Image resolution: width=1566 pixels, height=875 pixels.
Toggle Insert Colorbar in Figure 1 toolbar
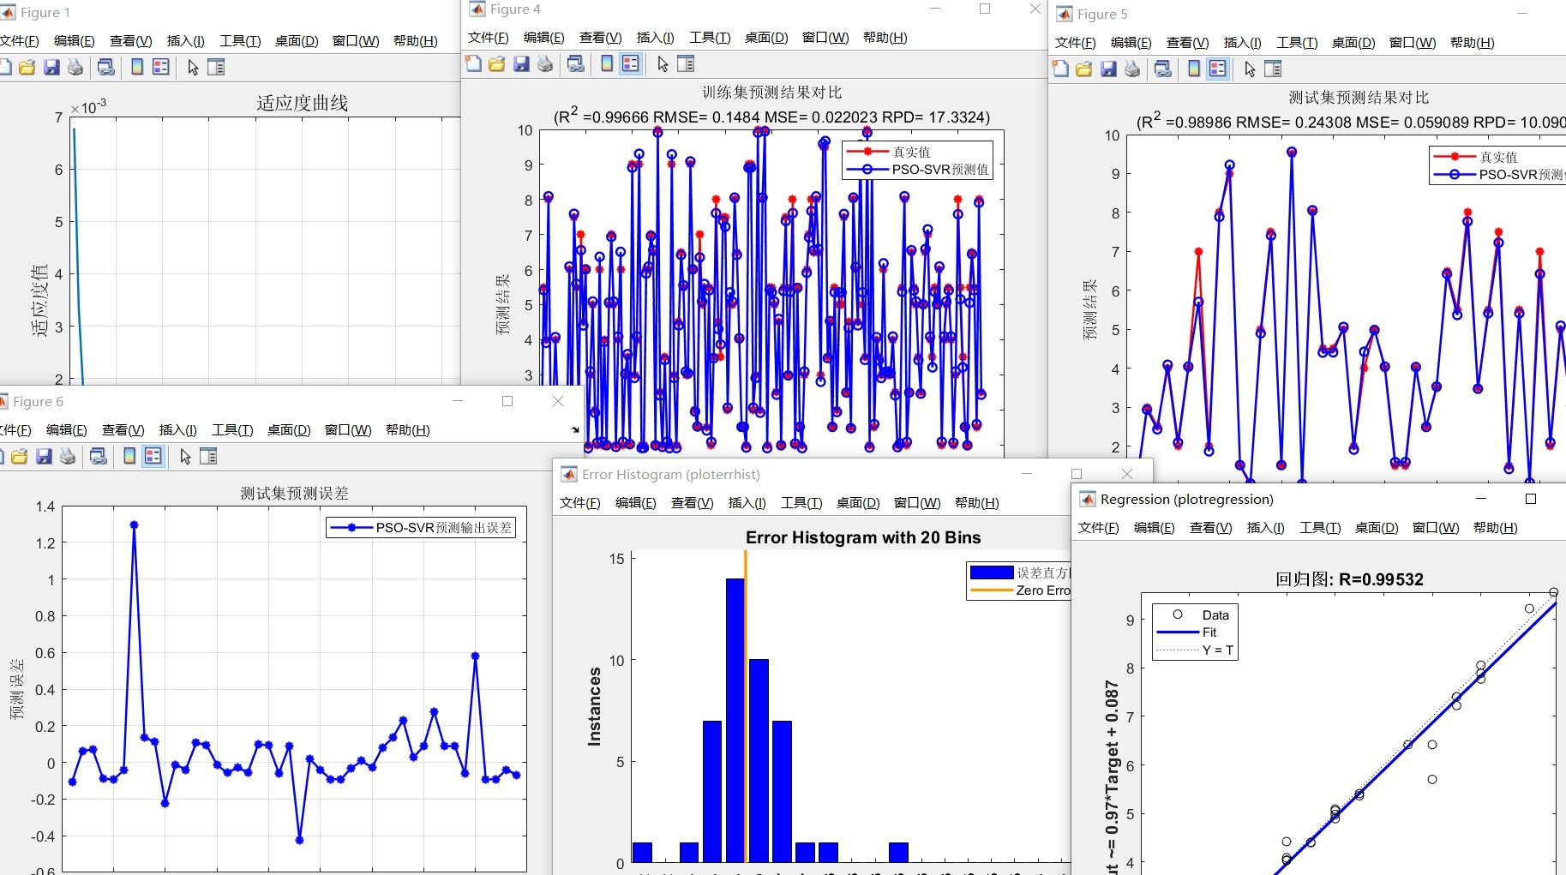click(x=137, y=67)
